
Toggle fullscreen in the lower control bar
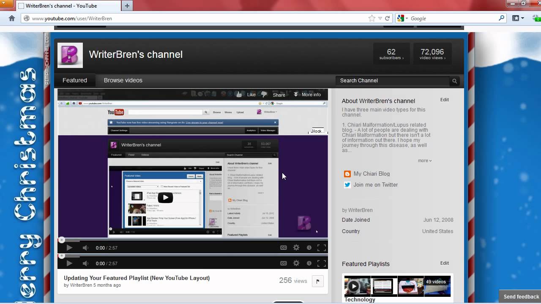pyautogui.click(x=322, y=263)
